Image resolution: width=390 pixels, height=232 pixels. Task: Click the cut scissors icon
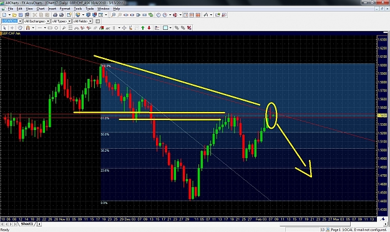tap(35, 15)
